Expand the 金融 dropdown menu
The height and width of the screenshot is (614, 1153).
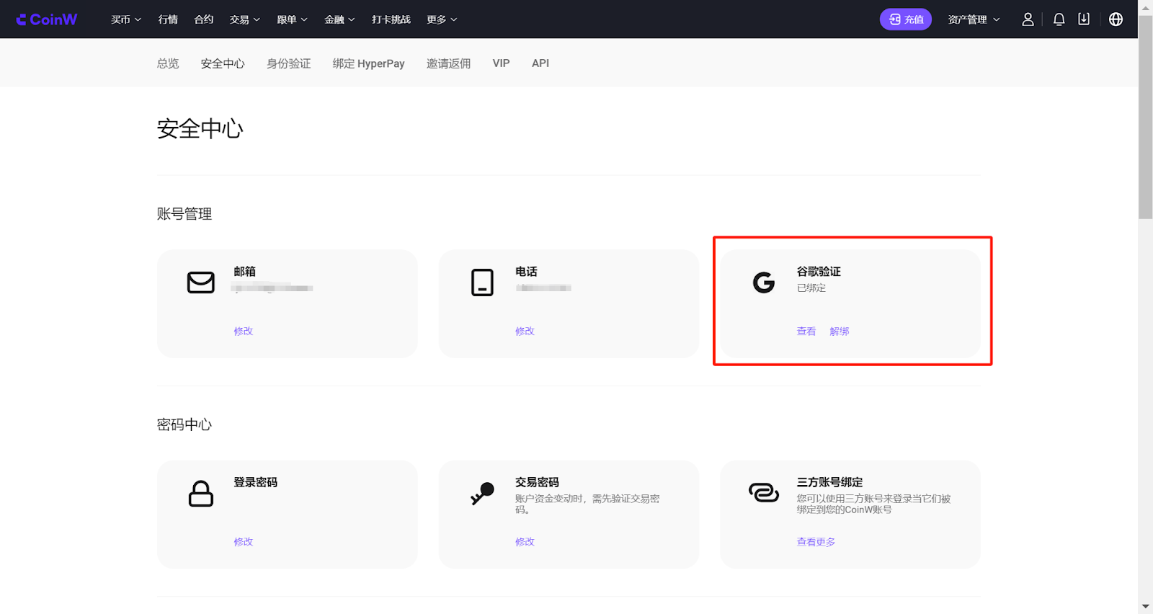[x=339, y=19]
